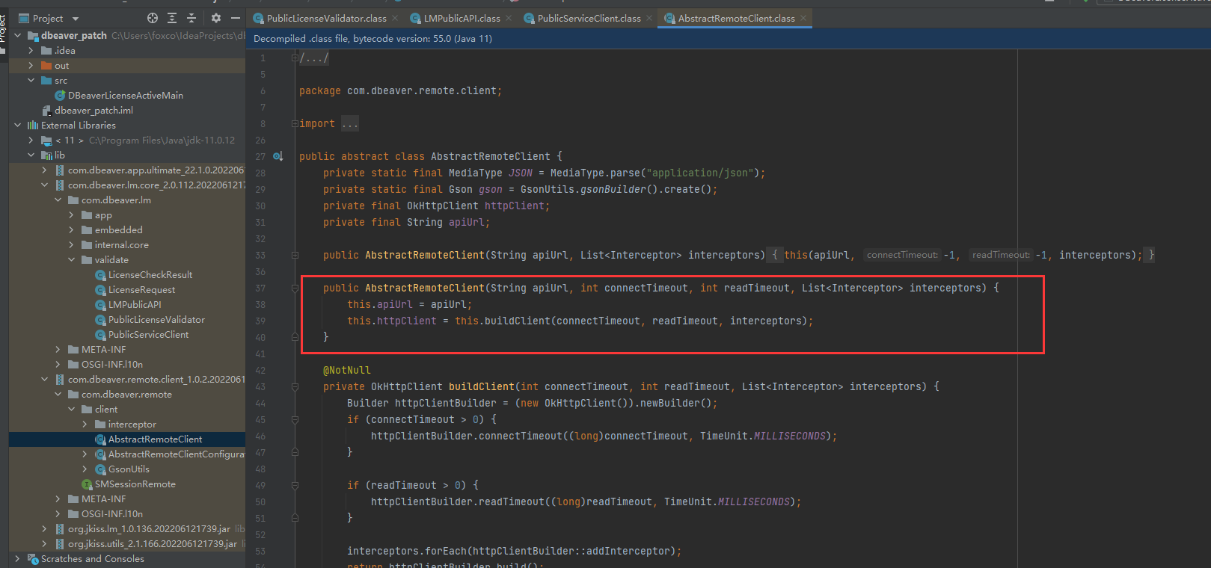Screen dimensions: 1211x568
Task: Expand the folded import block
Action: [x=295, y=123]
